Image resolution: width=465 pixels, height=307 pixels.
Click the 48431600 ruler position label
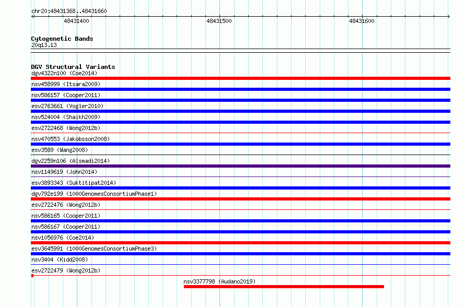[x=362, y=21]
